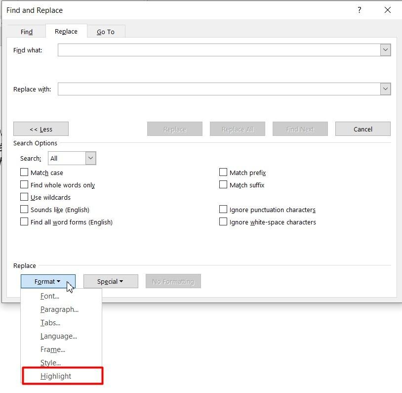The image size is (402, 393).
Task: Collapse options with the Less button
Action: (x=41, y=129)
